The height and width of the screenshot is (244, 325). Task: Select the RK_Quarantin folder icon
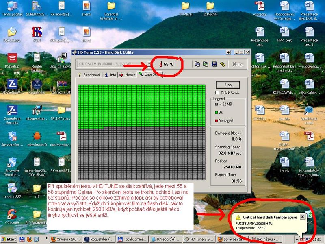coord(37,217)
